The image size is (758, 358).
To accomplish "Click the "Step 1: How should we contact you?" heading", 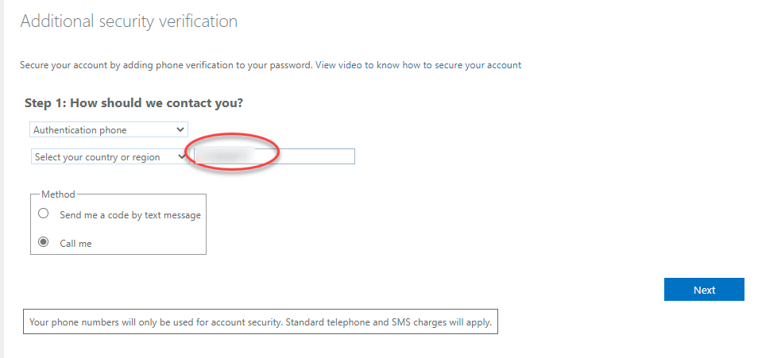I will (x=133, y=103).
